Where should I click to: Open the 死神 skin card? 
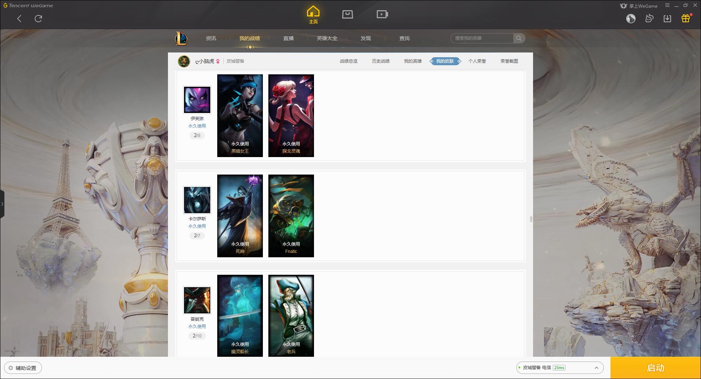240,216
